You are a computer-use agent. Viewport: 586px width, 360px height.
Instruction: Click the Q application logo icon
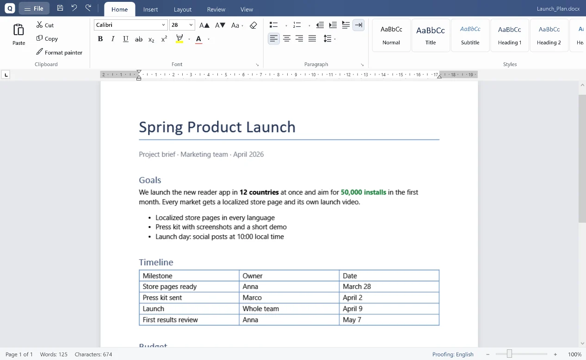(9, 8)
